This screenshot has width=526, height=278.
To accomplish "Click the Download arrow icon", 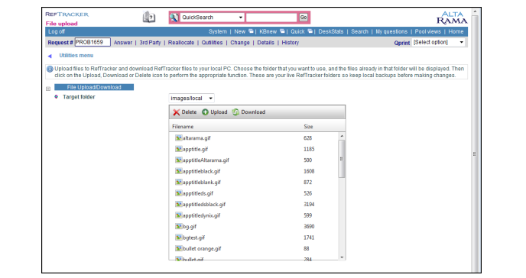I will click(235, 112).
